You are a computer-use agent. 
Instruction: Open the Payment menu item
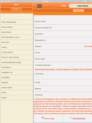tap(17, 83)
